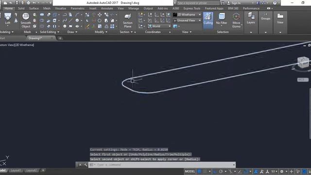
Task: Open the Solid ribbon tab
Action: 21,8
